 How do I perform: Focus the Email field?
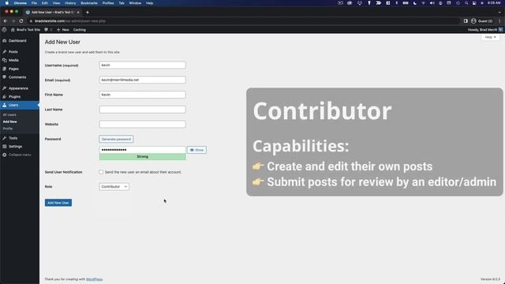click(142, 80)
